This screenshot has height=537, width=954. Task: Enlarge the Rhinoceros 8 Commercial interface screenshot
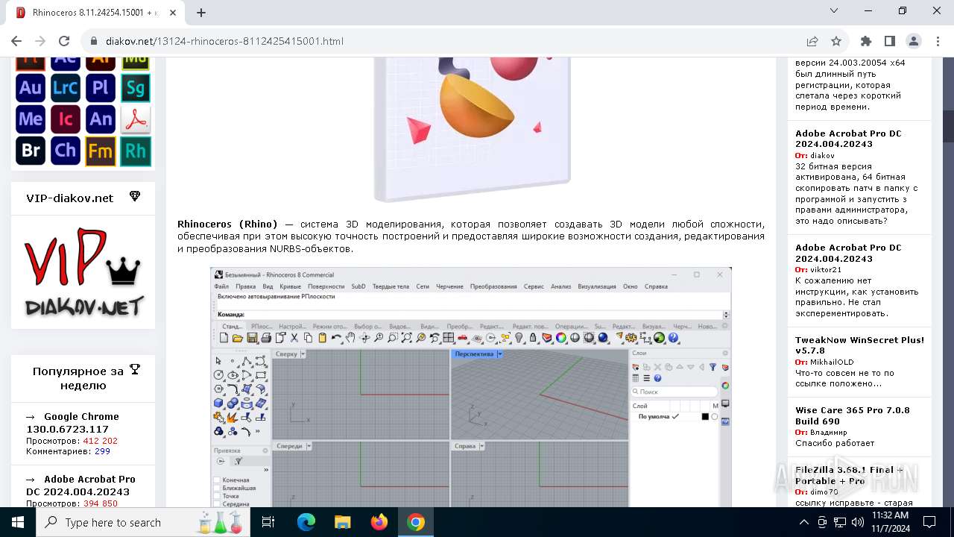click(470, 387)
